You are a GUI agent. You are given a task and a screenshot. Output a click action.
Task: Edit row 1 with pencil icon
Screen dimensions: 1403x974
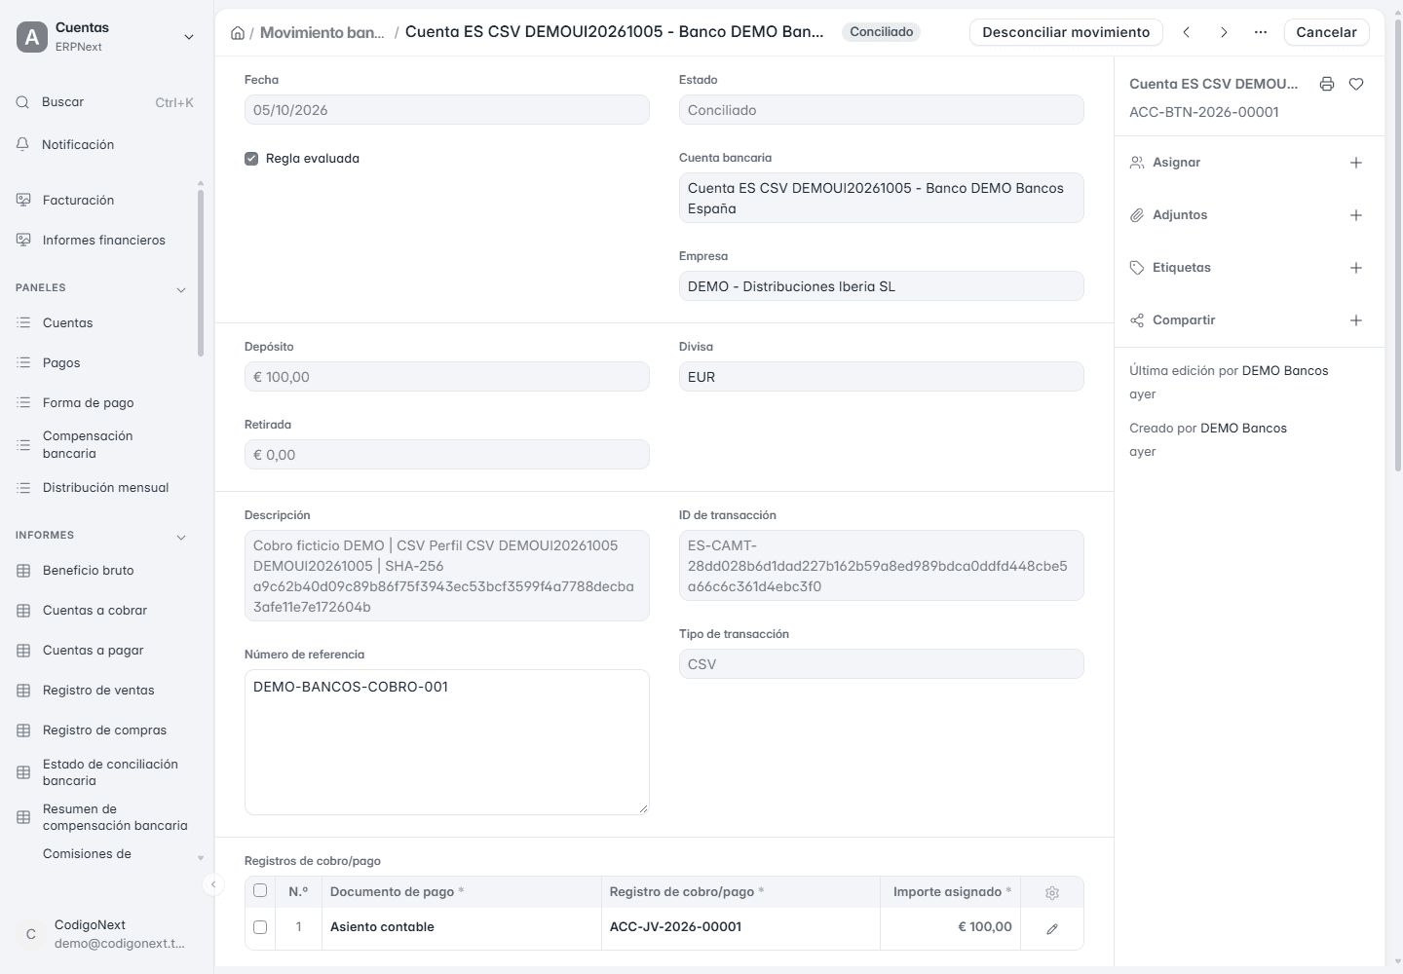click(x=1052, y=929)
